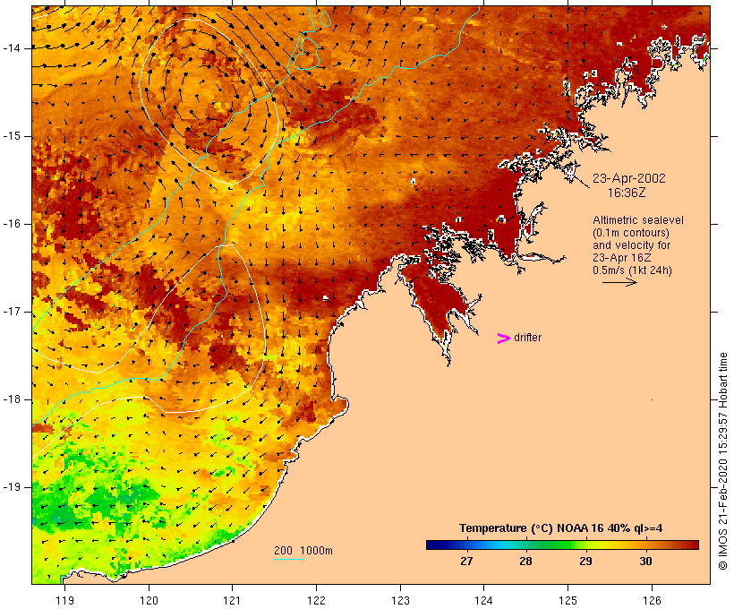Click the date text '23-Apr-2002'
The width and height of the screenshot is (734, 609).
click(628, 178)
